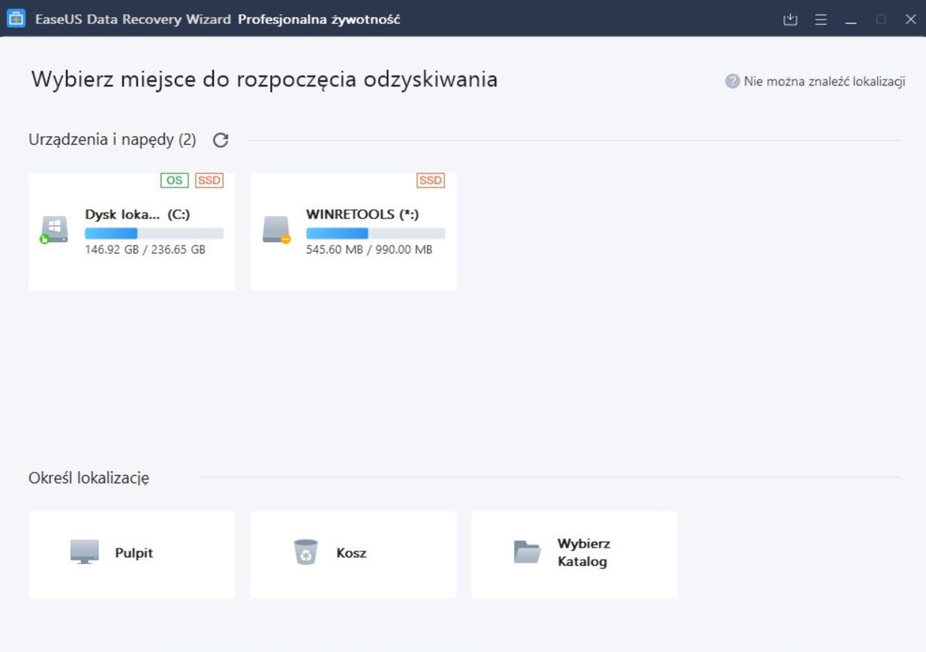Click the question mark help icon

pos(732,81)
